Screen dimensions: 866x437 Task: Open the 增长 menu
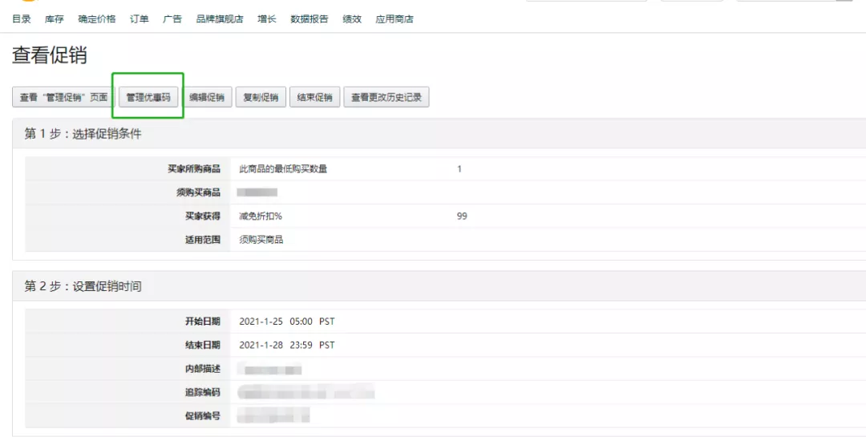pos(267,19)
